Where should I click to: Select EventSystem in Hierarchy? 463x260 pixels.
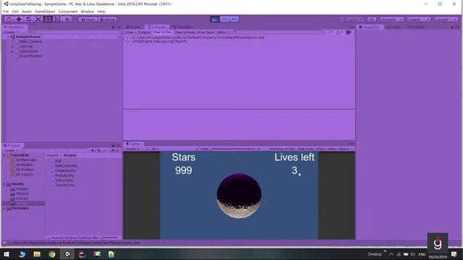[x=31, y=56]
